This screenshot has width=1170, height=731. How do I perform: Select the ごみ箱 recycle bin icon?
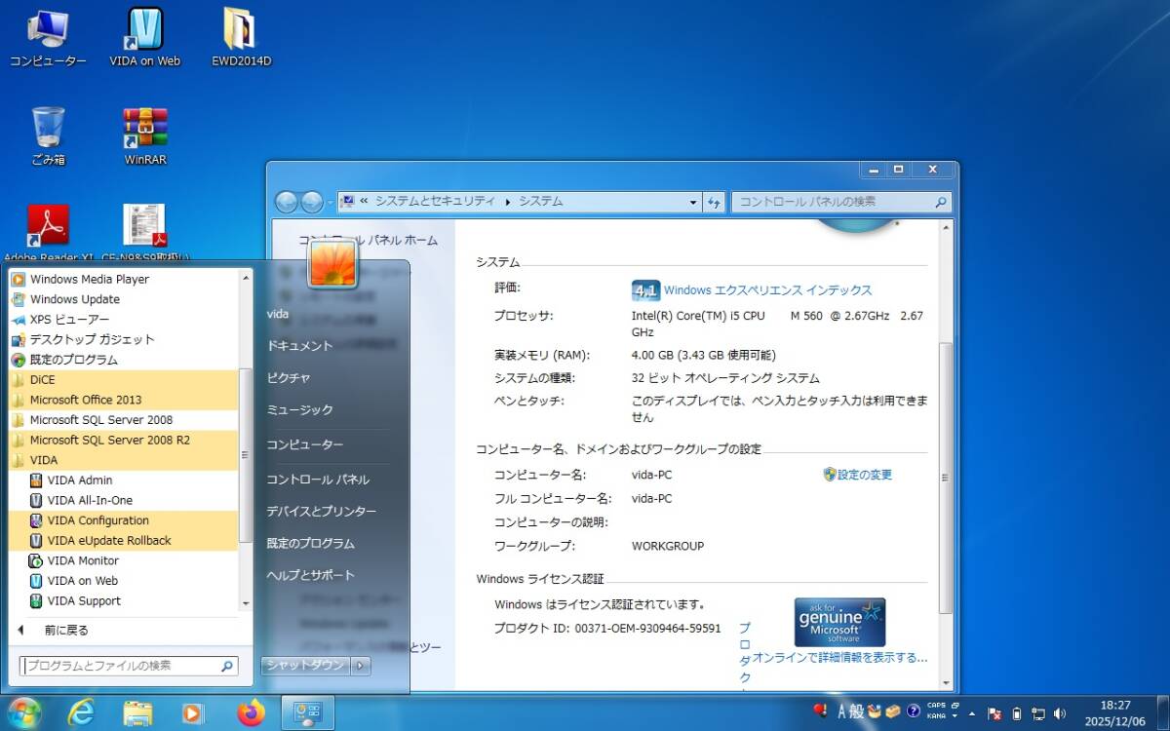pyautogui.click(x=48, y=135)
